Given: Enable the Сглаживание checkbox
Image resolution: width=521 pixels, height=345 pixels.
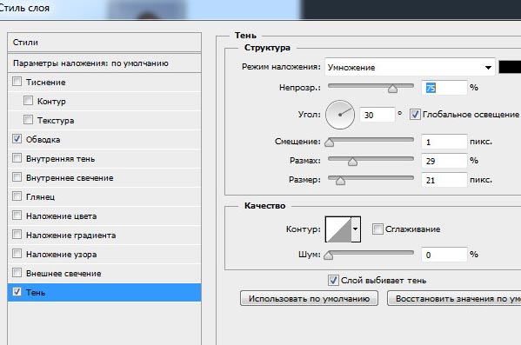Looking at the screenshot, I should coord(377,229).
